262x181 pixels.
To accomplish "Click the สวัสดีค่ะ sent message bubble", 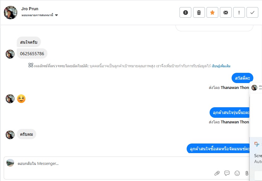I will 242,78.
